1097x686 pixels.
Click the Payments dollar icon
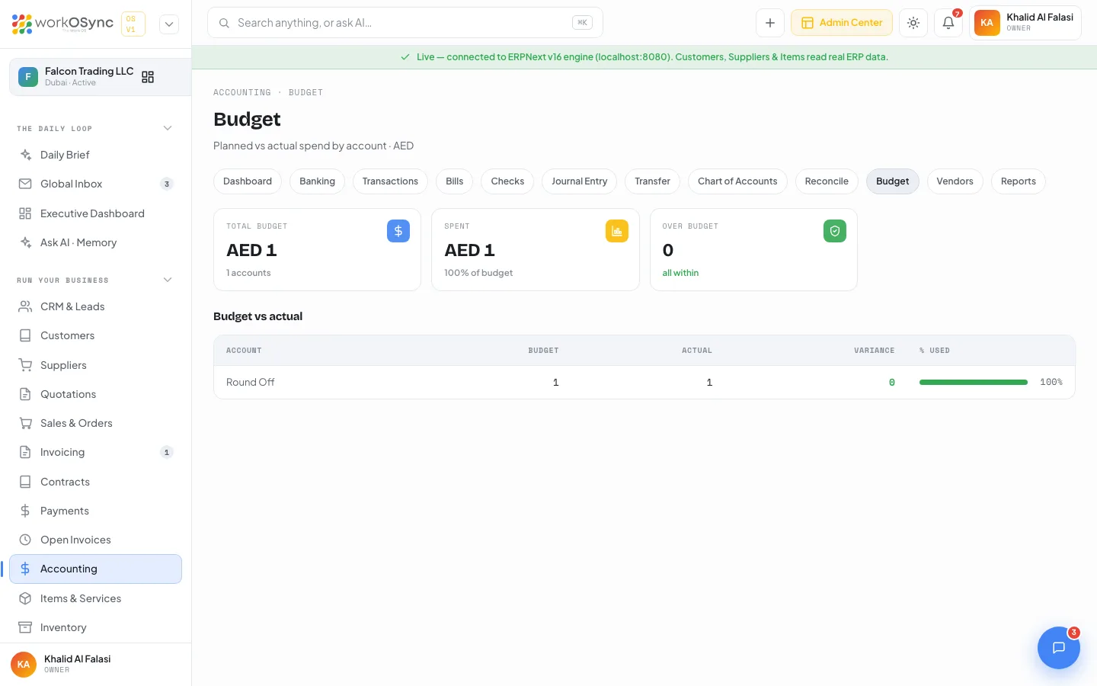tap(25, 511)
